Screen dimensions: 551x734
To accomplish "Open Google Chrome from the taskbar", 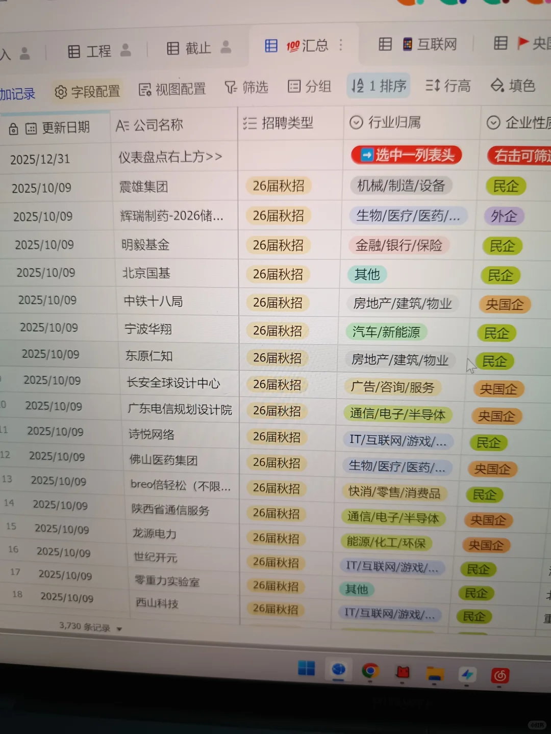I will click(370, 670).
